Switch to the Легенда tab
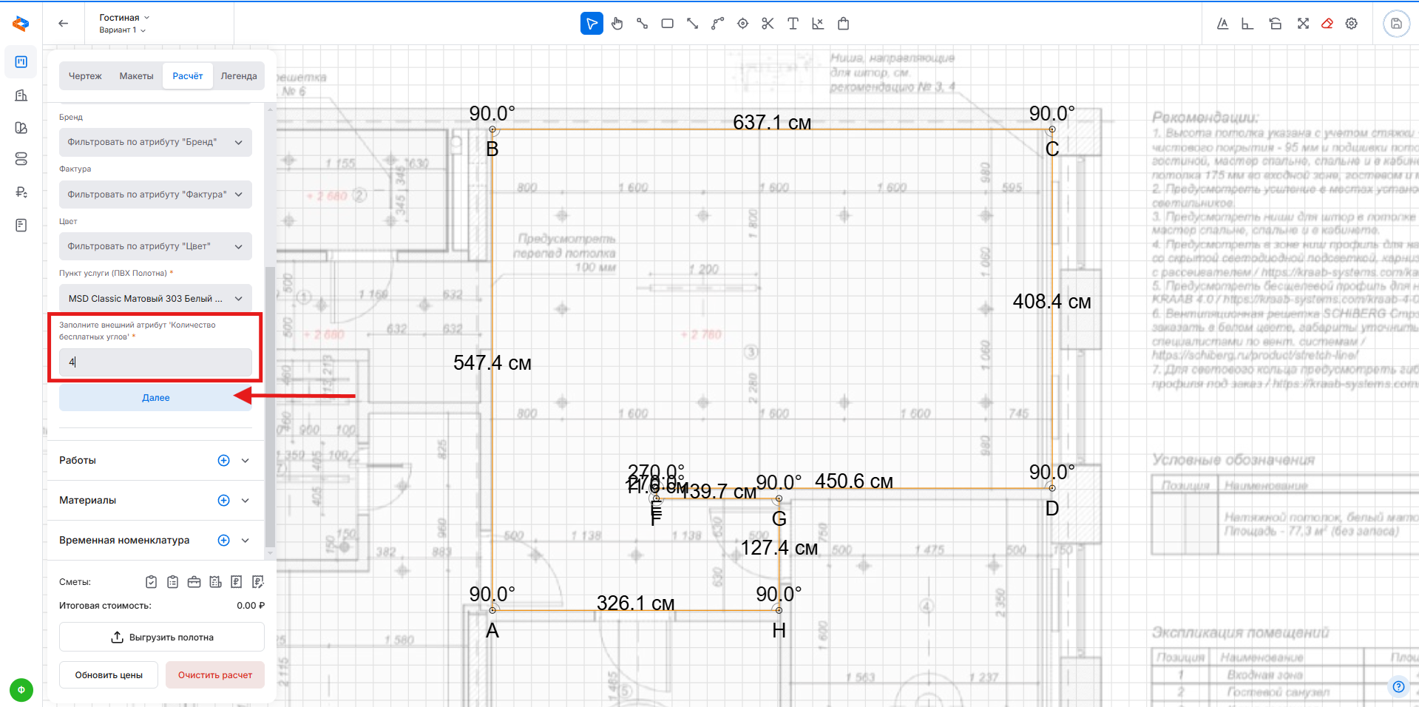The height and width of the screenshot is (707, 1419). [238, 76]
